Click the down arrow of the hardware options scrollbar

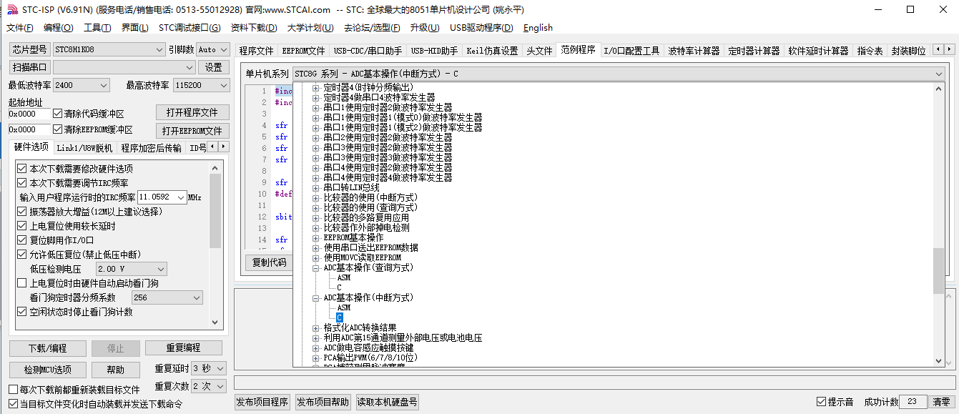tap(215, 323)
